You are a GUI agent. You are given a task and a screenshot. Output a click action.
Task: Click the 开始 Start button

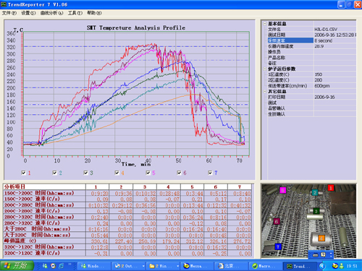[x=17, y=265]
